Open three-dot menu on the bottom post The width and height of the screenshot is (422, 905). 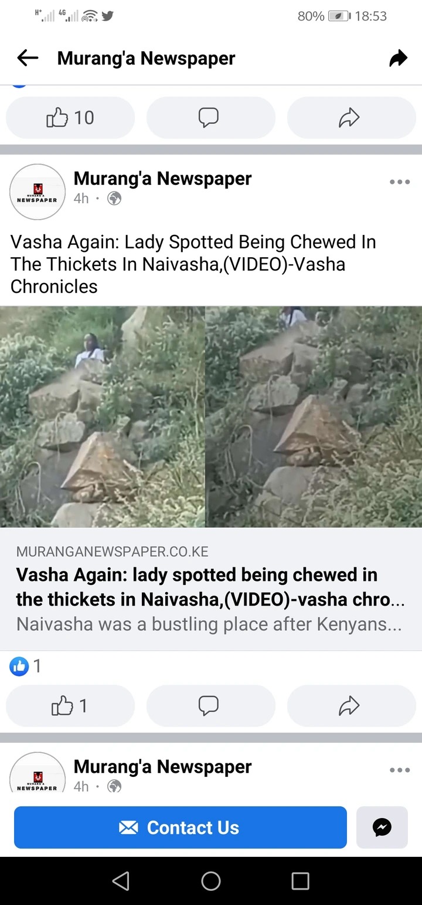pos(400,770)
